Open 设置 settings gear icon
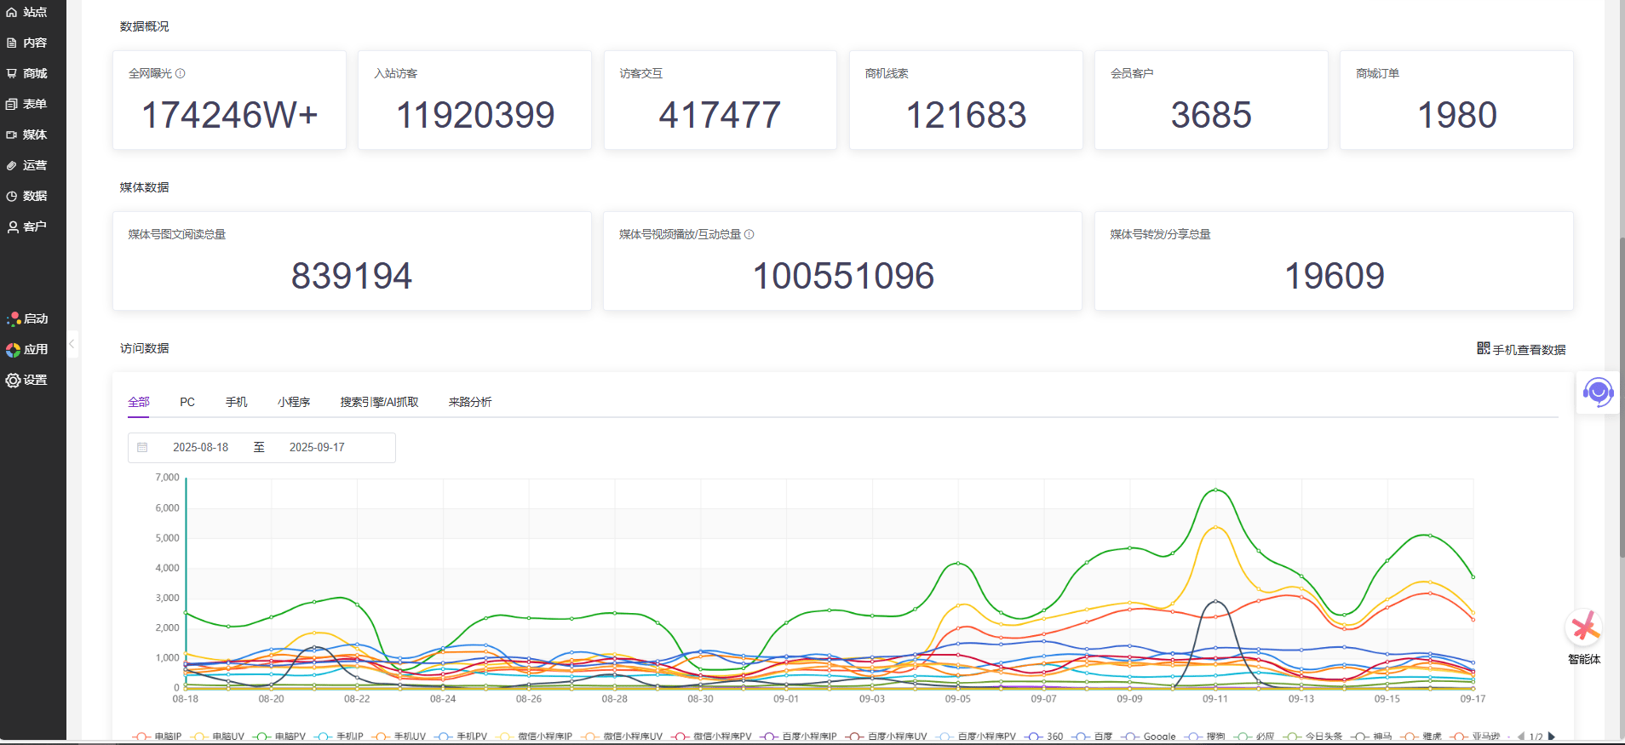Screen dimensions: 1625x745 (x=13, y=380)
